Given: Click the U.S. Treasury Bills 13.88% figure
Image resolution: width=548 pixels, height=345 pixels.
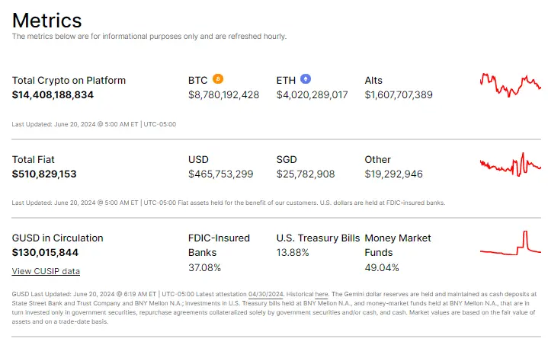Looking at the screenshot, I should 293,252.
